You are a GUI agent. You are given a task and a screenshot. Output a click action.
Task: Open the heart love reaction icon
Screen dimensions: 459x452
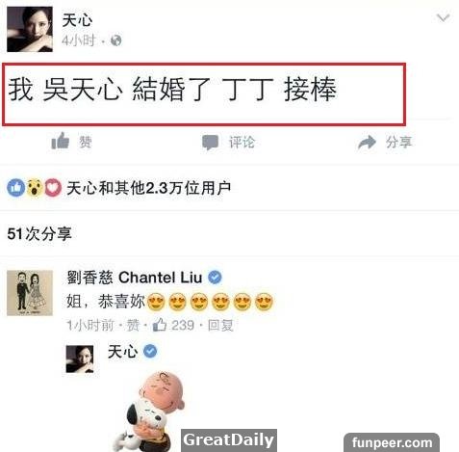coord(53,188)
